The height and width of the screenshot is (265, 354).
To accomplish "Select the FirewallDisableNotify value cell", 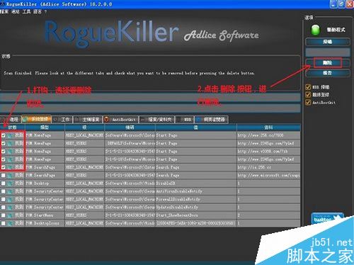I will click(x=196, y=199).
